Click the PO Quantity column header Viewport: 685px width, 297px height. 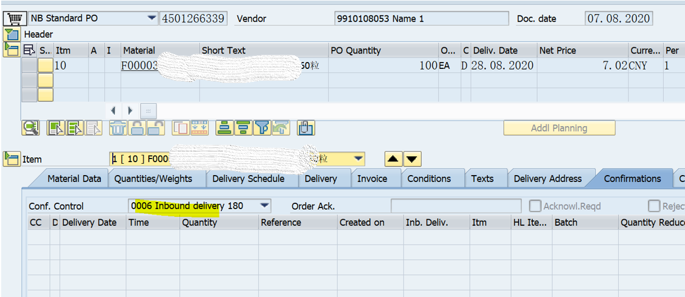click(383, 51)
